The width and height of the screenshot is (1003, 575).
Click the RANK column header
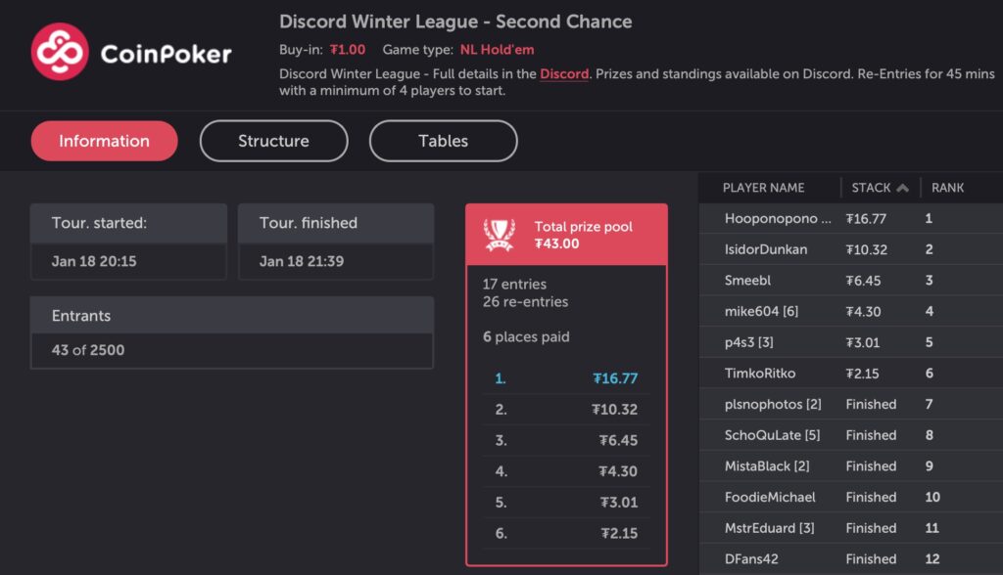[946, 187]
